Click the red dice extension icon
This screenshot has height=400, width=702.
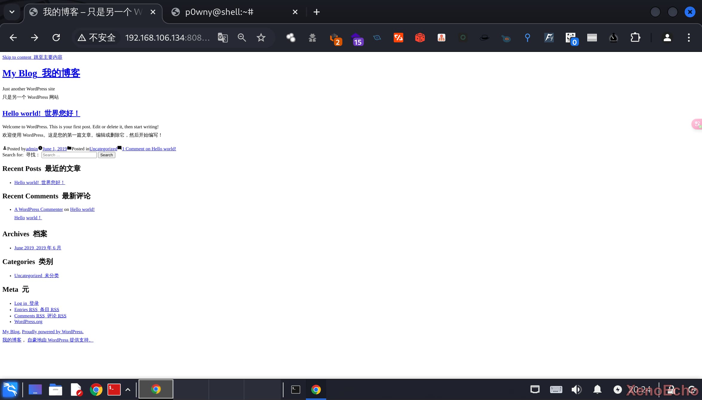(420, 38)
